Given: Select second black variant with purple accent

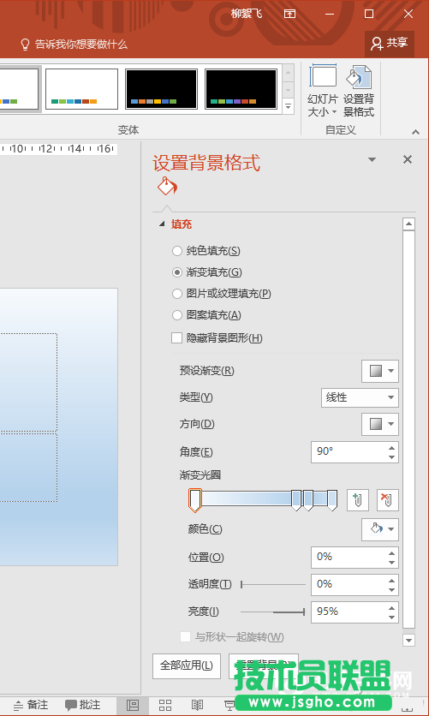Looking at the screenshot, I should click(241, 89).
